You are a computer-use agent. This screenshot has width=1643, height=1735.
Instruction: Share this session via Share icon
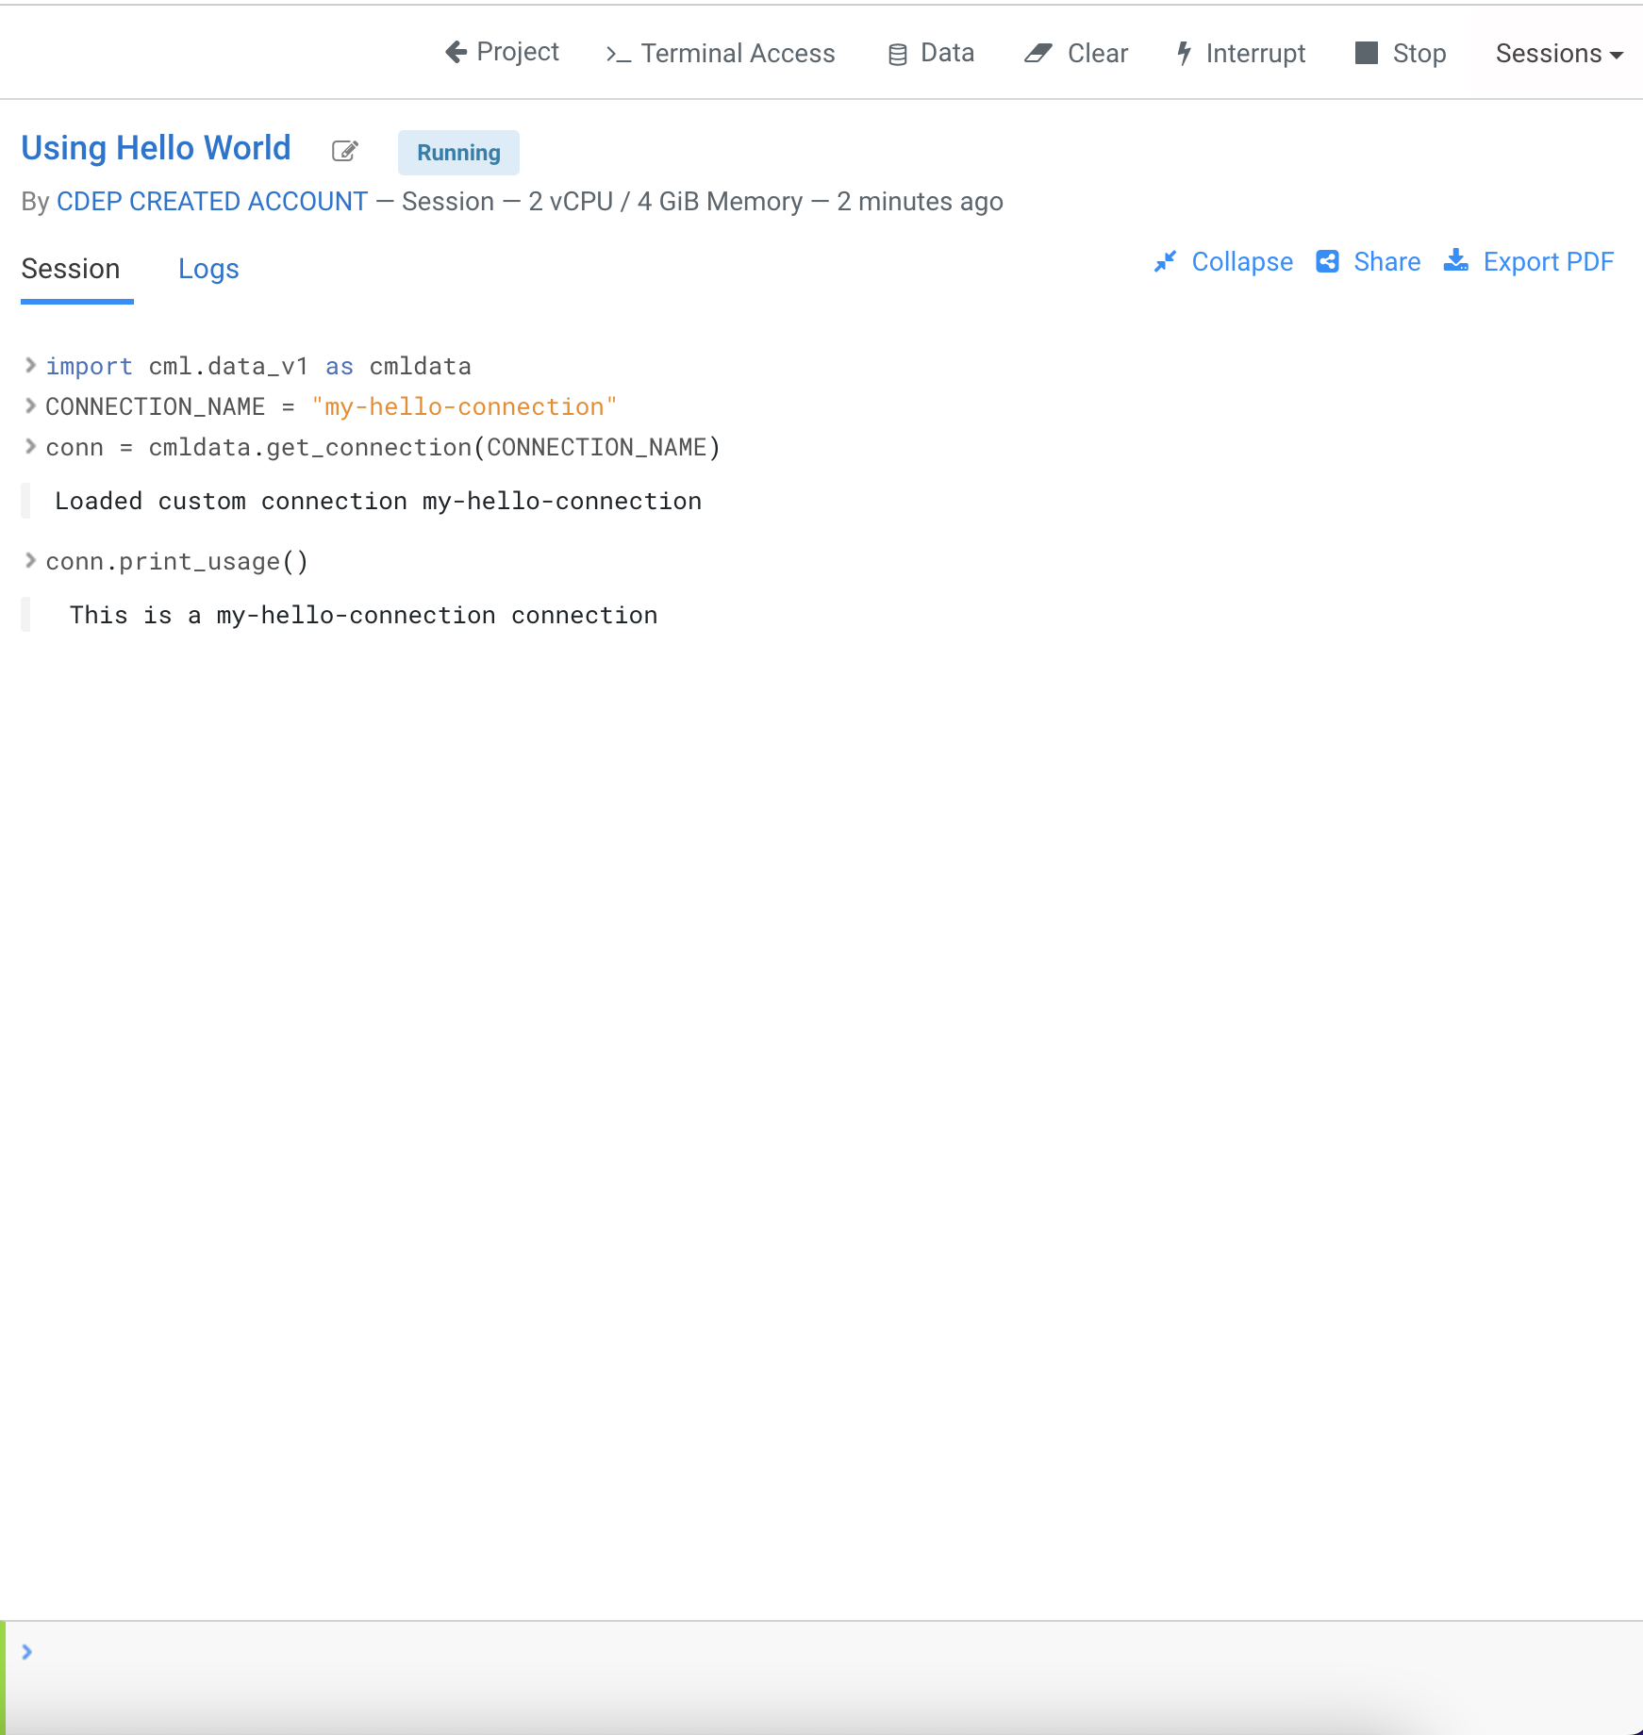pos(1328,261)
